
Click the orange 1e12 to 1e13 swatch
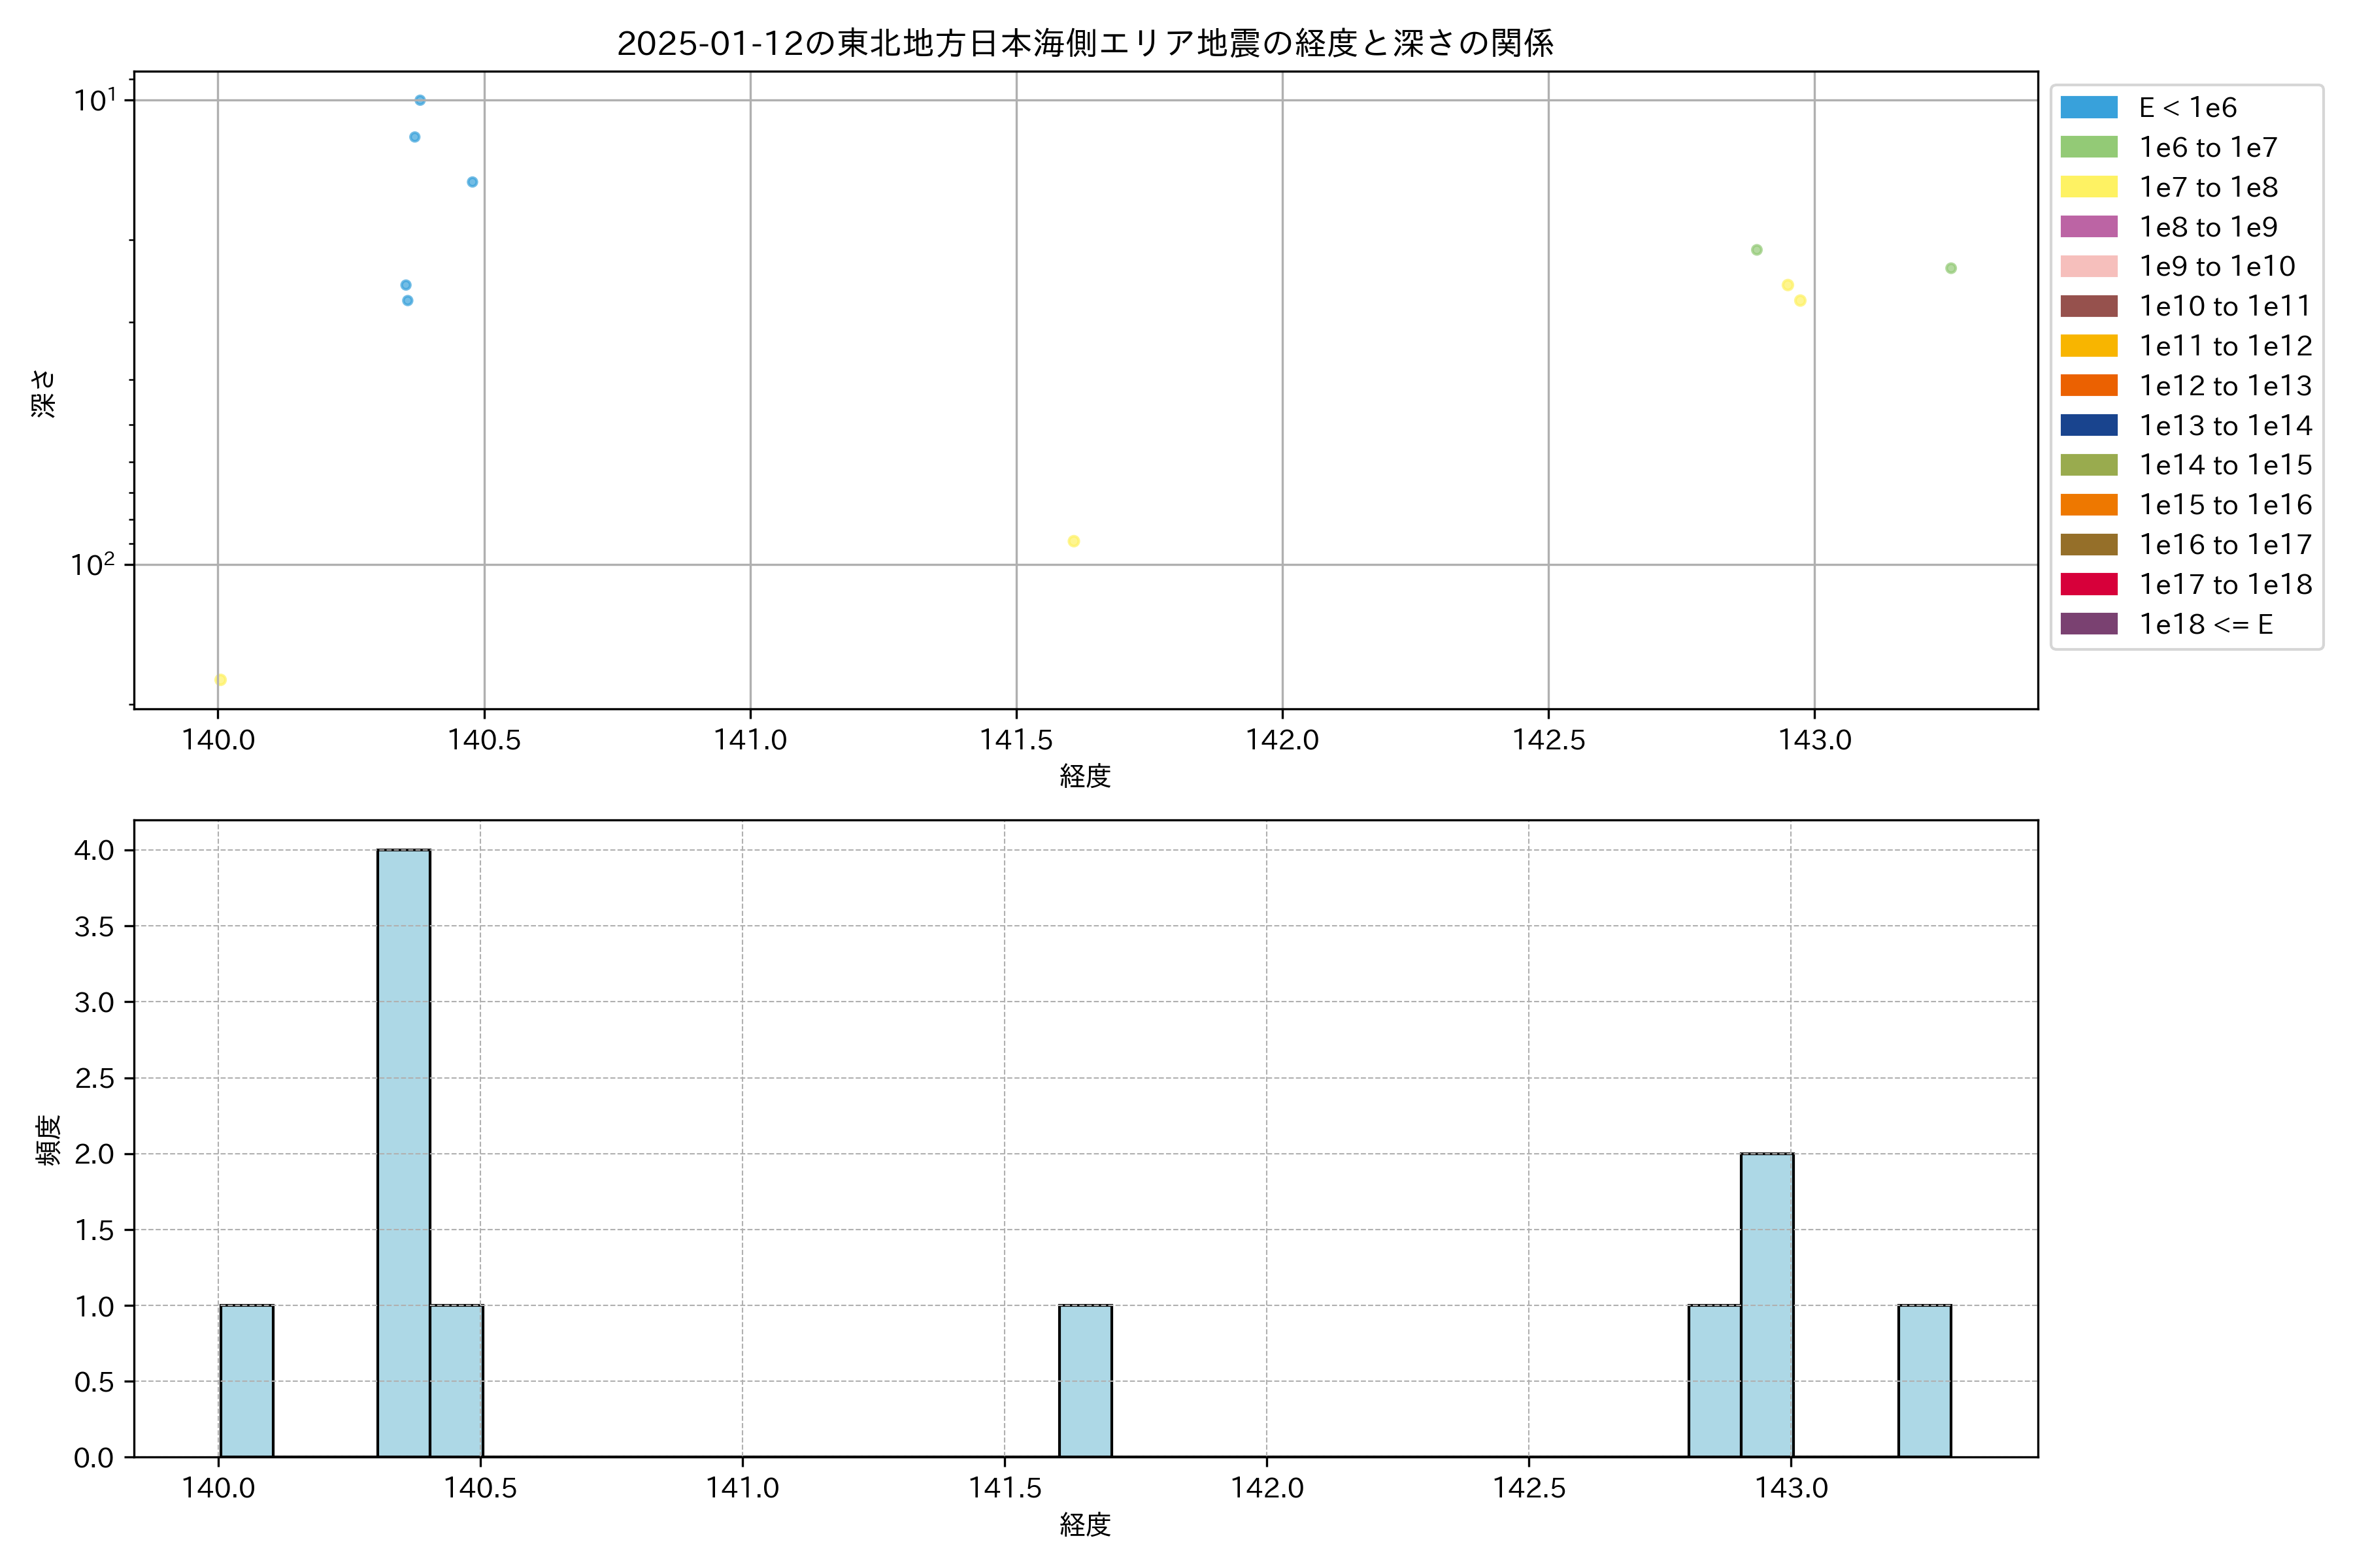pos(2088,386)
